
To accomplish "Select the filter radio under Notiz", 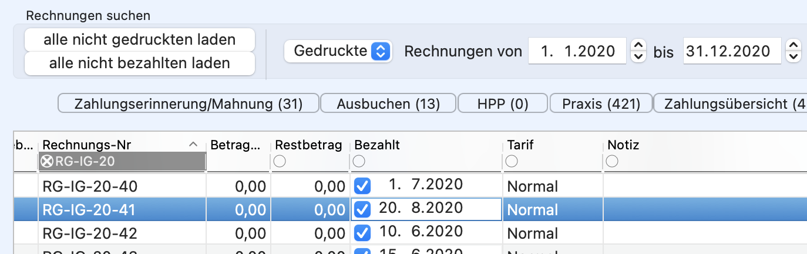I will [x=613, y=161].
